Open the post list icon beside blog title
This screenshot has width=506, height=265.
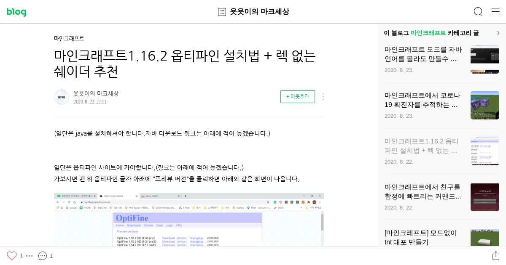point(222,12)
